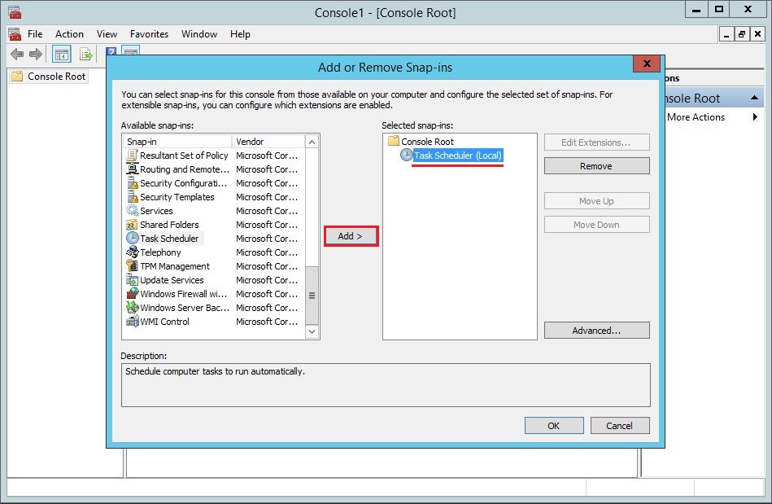Click the Advanced... button
Image resolution: width=772 pixels, height=504 pixels.
click(x=596, y=331)
